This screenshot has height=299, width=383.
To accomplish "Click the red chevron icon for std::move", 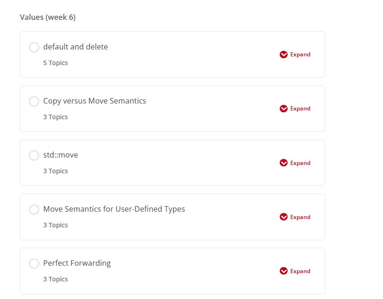I will (x=284, y=163).
